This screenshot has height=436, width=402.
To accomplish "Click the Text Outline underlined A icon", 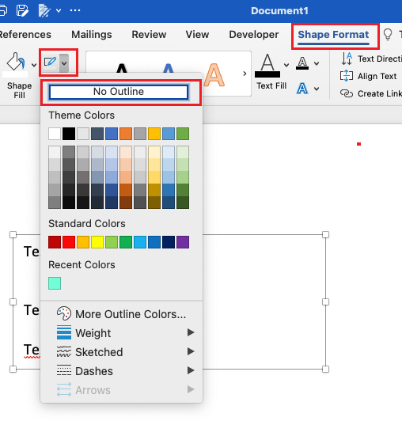I will click(302, 63).
